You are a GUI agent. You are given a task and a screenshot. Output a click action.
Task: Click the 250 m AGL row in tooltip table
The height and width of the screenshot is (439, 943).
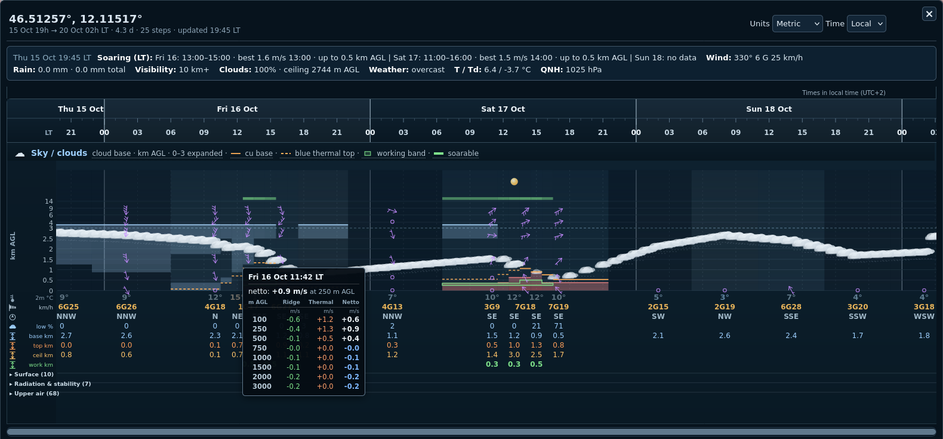(x=304, y=329)
